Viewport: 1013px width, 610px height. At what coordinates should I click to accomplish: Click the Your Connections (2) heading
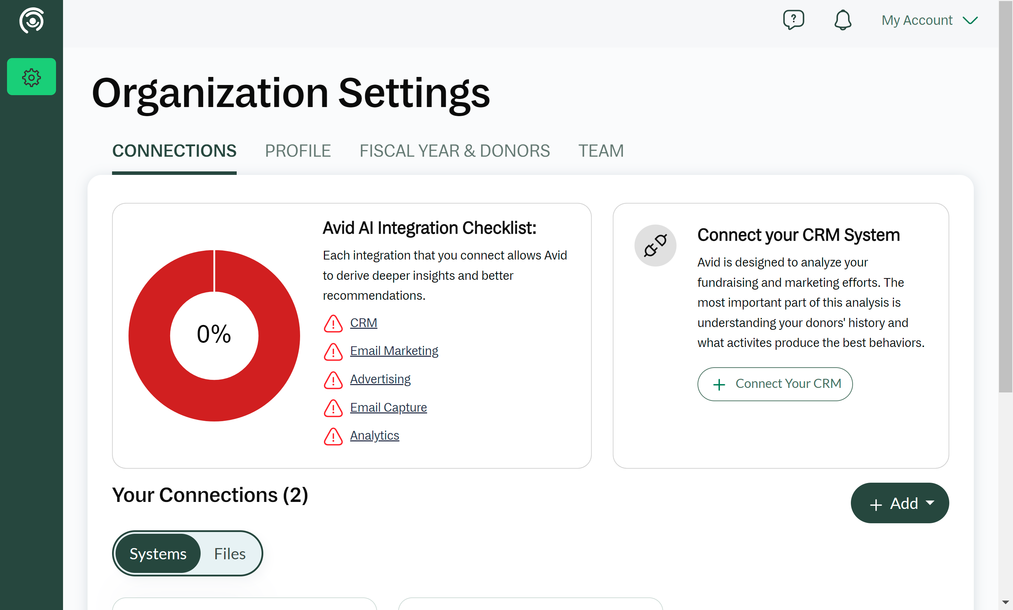(210, 495)
